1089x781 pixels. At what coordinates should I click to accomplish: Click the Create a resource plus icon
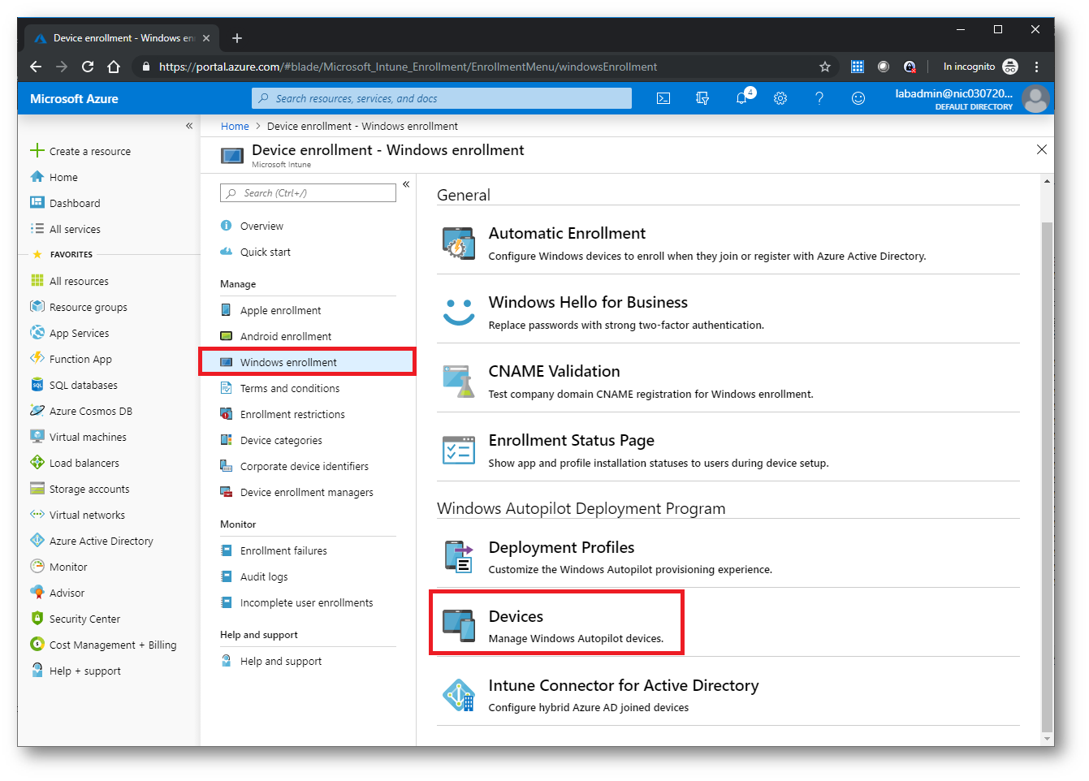[37, 150]
